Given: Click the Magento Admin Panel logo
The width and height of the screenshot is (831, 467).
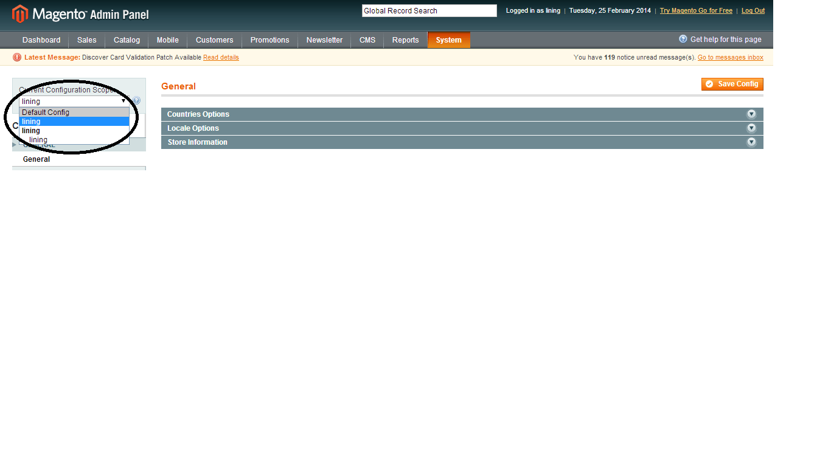Looking at the screenshot, I should (x=80, y=14).
